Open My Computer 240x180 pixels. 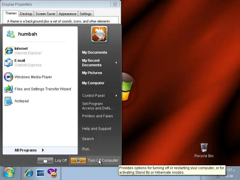93,83
